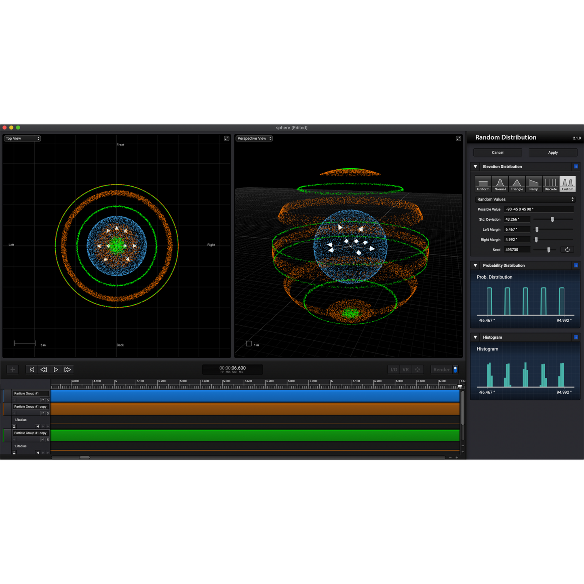
Task: Collapse the Histogram section
Action: coord(475,337)
